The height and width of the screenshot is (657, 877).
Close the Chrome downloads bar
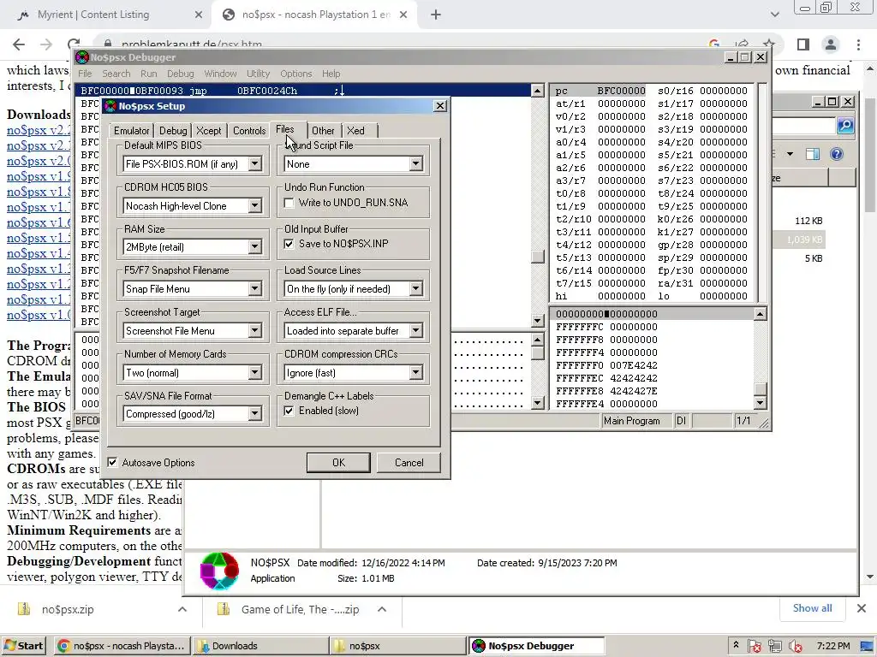[x=862, y=608]
